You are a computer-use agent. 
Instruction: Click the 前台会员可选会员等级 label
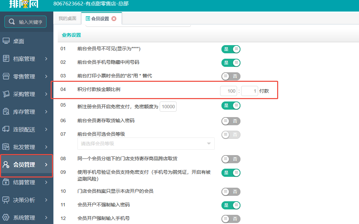coord(101,134)
